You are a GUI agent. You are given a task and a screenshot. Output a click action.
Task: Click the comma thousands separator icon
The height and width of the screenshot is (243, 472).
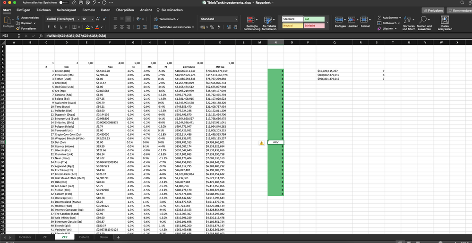pos(219,27)
